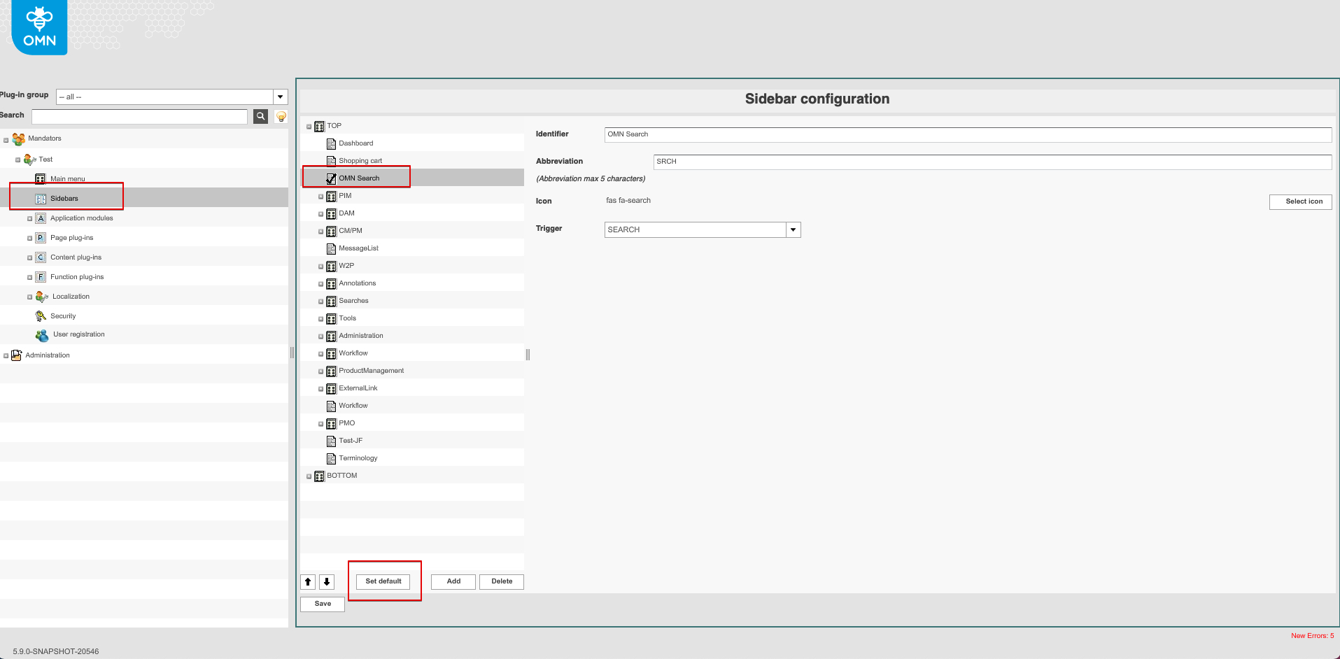
Task: Open the Trigger dropdown showing SEARCH
Action: [x=793, y=229]
